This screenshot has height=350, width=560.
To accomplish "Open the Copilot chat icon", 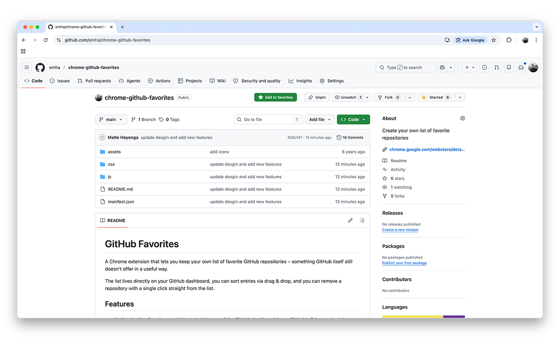I will coord(442,67).
